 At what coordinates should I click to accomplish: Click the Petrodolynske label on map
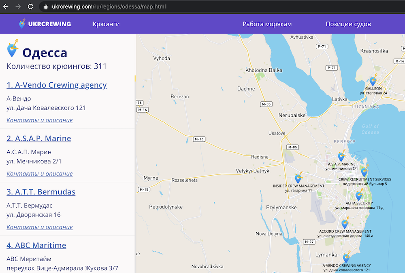pos(166,207)
